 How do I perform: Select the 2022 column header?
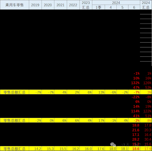[x=73, y=5]
